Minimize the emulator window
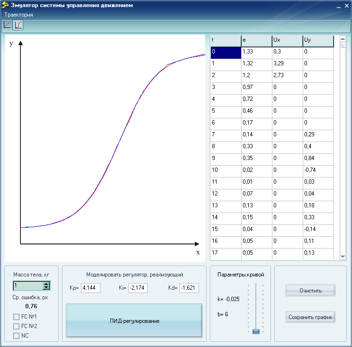Screen dimensions: 352x347 tap(339, 6)
